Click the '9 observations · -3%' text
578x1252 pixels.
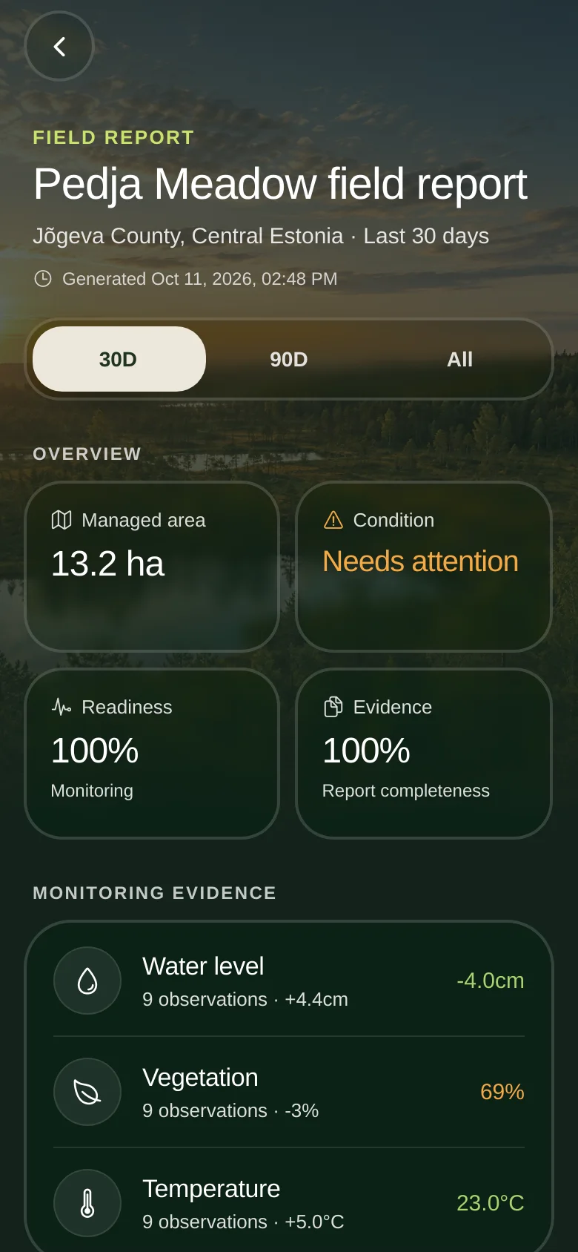coord(230,1111)
